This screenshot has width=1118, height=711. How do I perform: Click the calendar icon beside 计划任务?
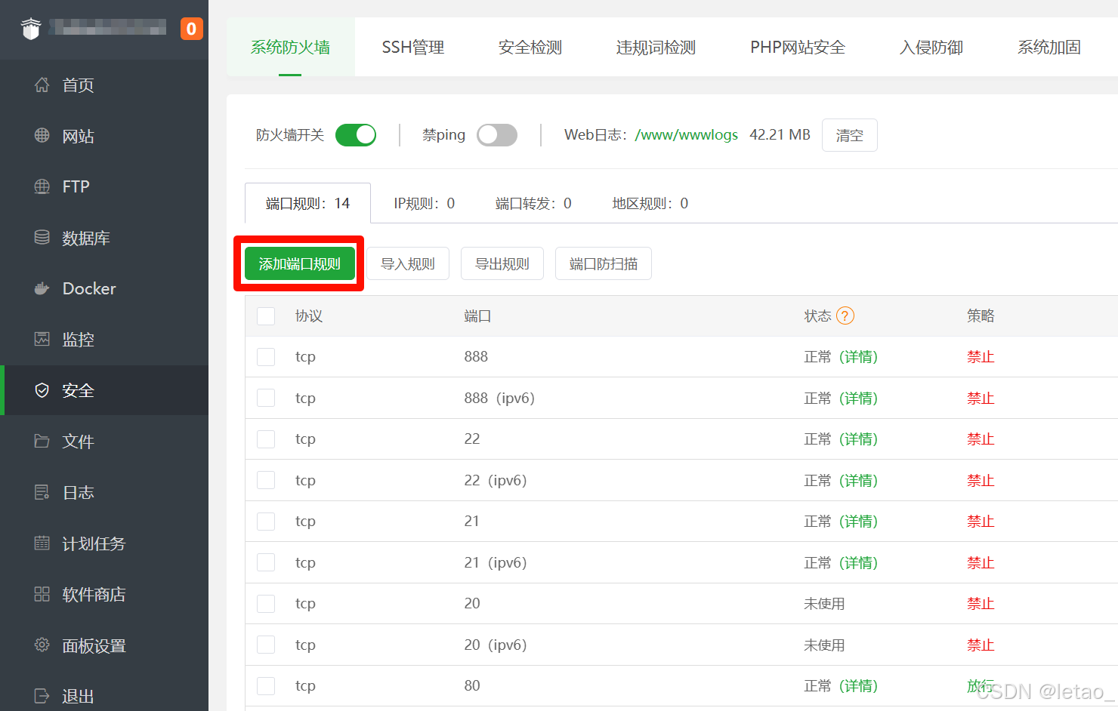[42, 543]
